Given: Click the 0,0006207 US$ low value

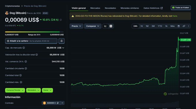Looking at the screenshot, I should point(12,35).
